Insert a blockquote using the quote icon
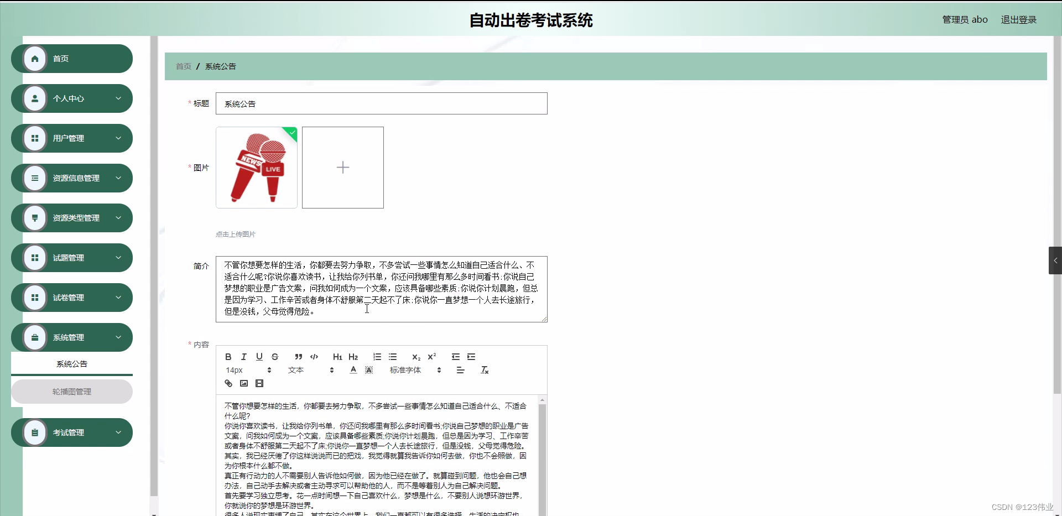The image size is (1062, 516). point(298,357)
